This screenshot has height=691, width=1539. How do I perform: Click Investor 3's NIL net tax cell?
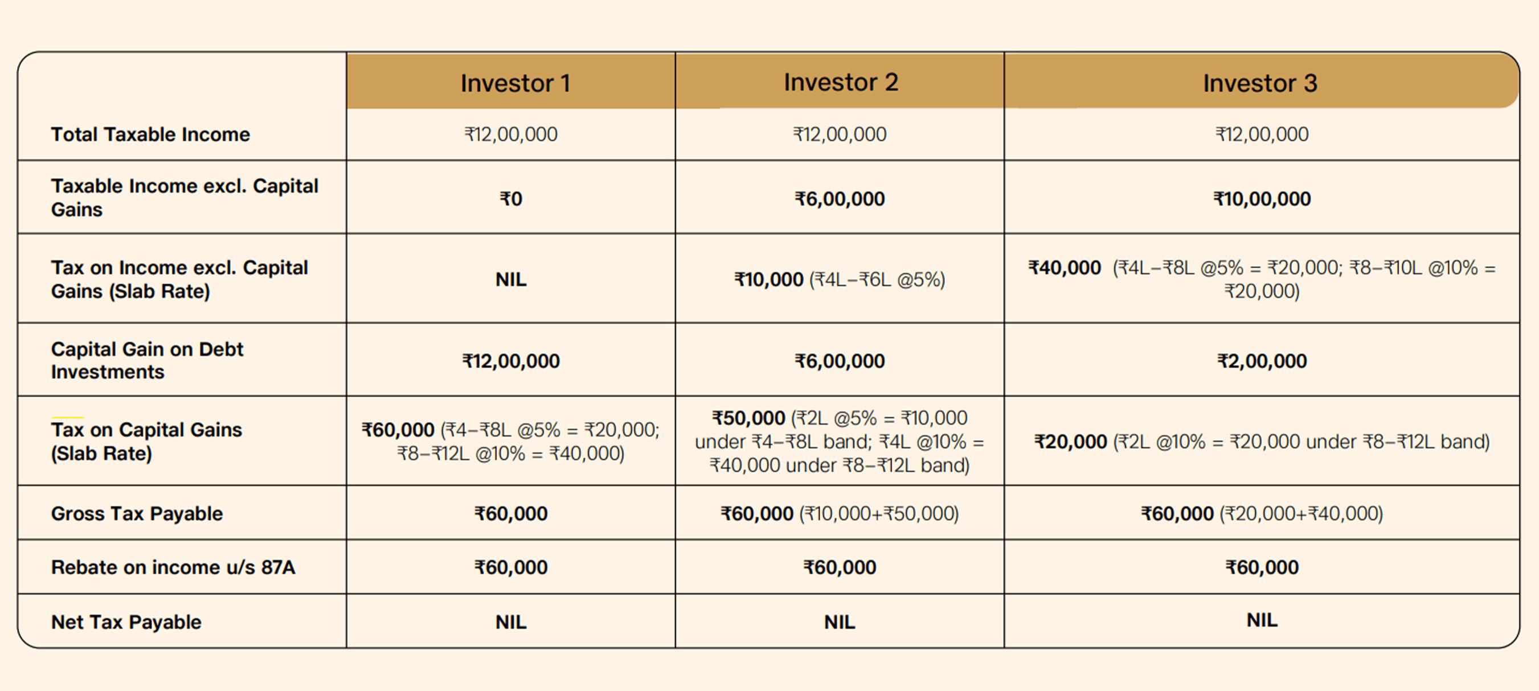pyautogui.click(x=1262, y=620)
